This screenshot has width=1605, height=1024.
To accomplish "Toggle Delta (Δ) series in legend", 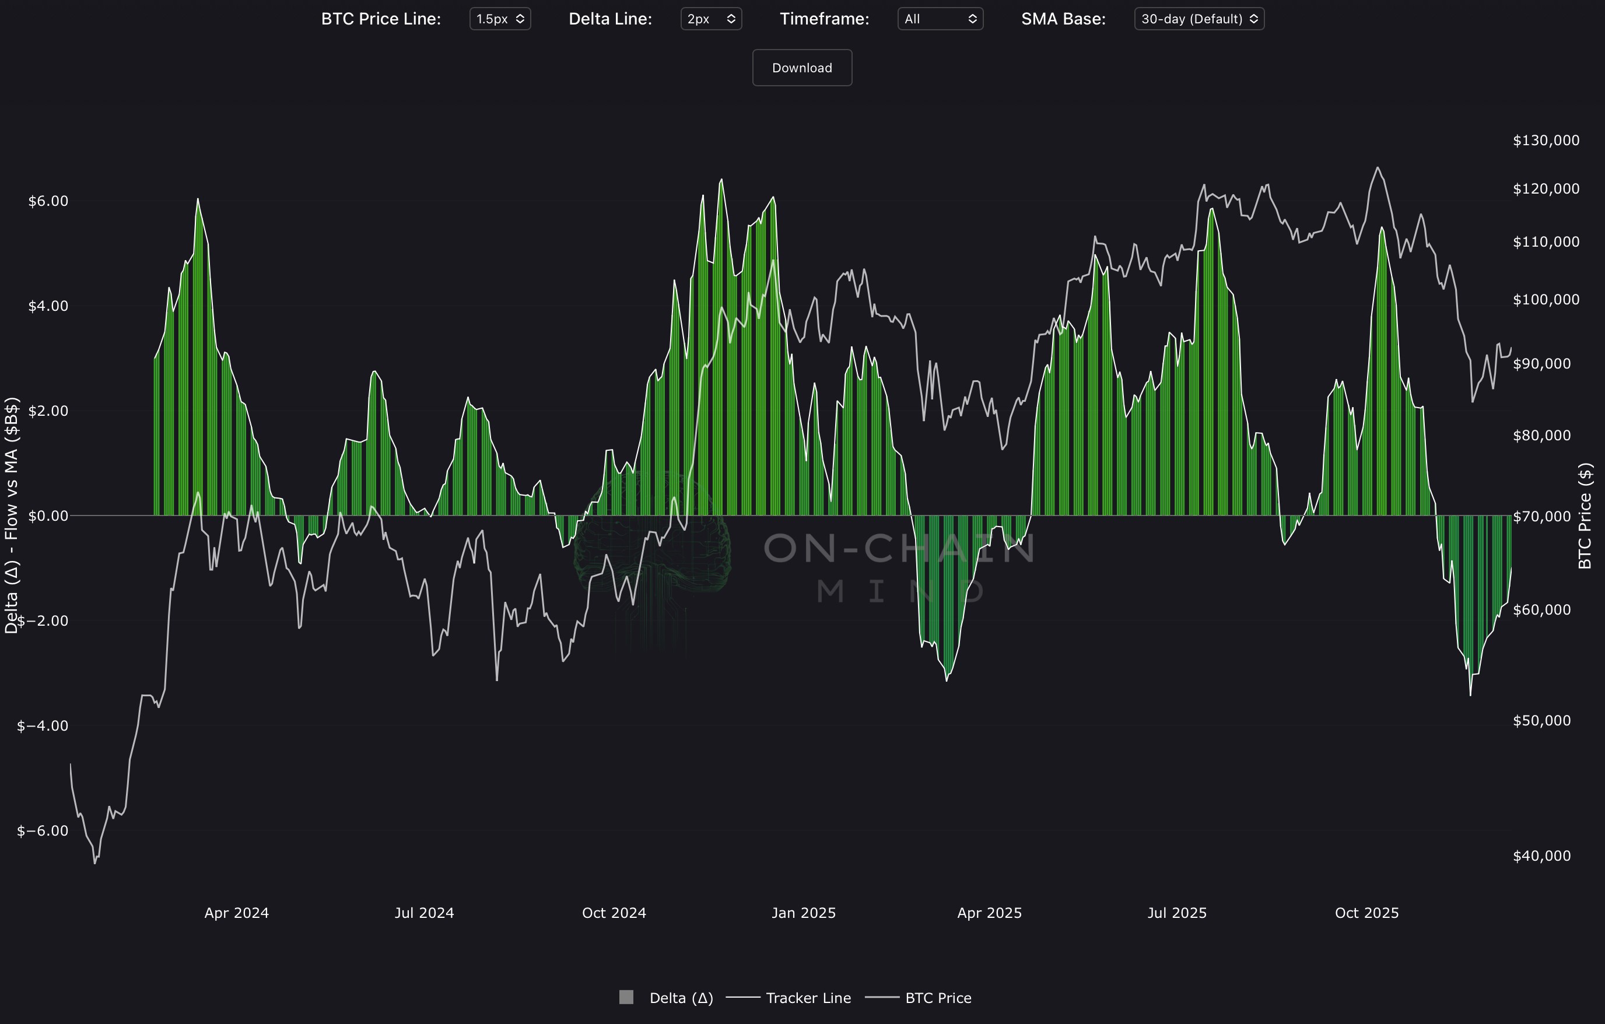I will (x=681, y=998).
